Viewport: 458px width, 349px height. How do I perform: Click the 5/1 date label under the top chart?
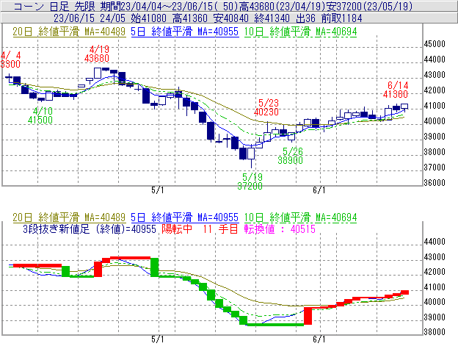157,190
